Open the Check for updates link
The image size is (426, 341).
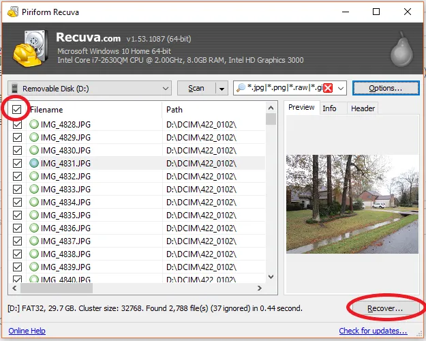click(x=373, y=331)
